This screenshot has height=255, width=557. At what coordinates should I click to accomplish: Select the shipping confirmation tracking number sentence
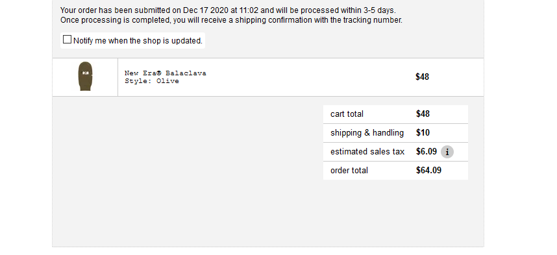231,20
